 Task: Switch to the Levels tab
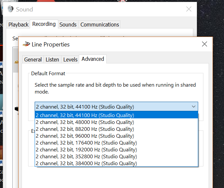pos(70,60)
